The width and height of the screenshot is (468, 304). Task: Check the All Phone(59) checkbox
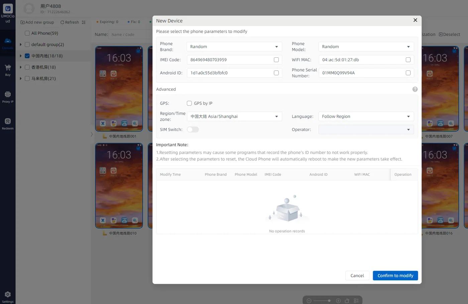[27, 33]
